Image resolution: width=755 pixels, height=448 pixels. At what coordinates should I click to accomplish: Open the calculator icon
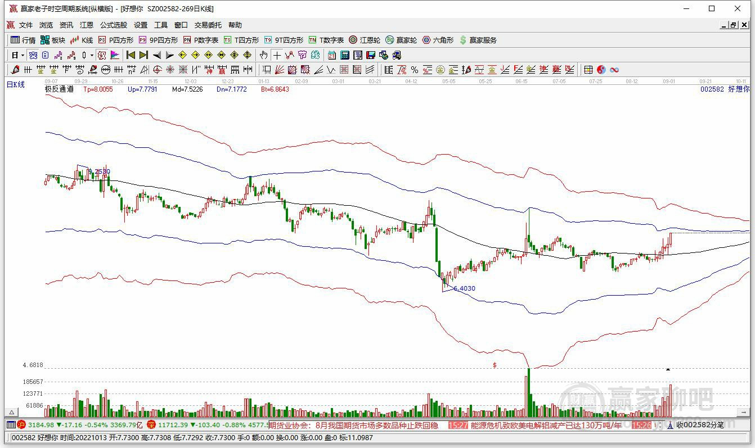click(x=344, y=55)
